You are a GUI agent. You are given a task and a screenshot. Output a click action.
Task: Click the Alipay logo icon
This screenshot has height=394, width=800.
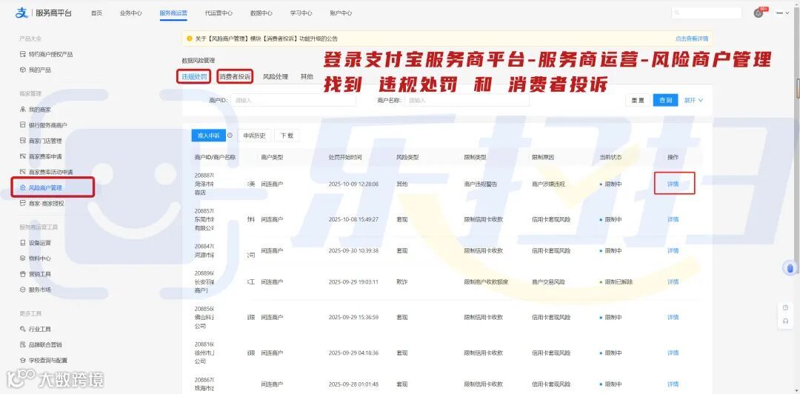pos(21,13)
